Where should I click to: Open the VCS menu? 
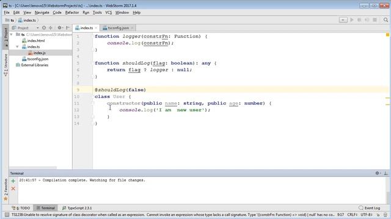[x=109, y=12]
